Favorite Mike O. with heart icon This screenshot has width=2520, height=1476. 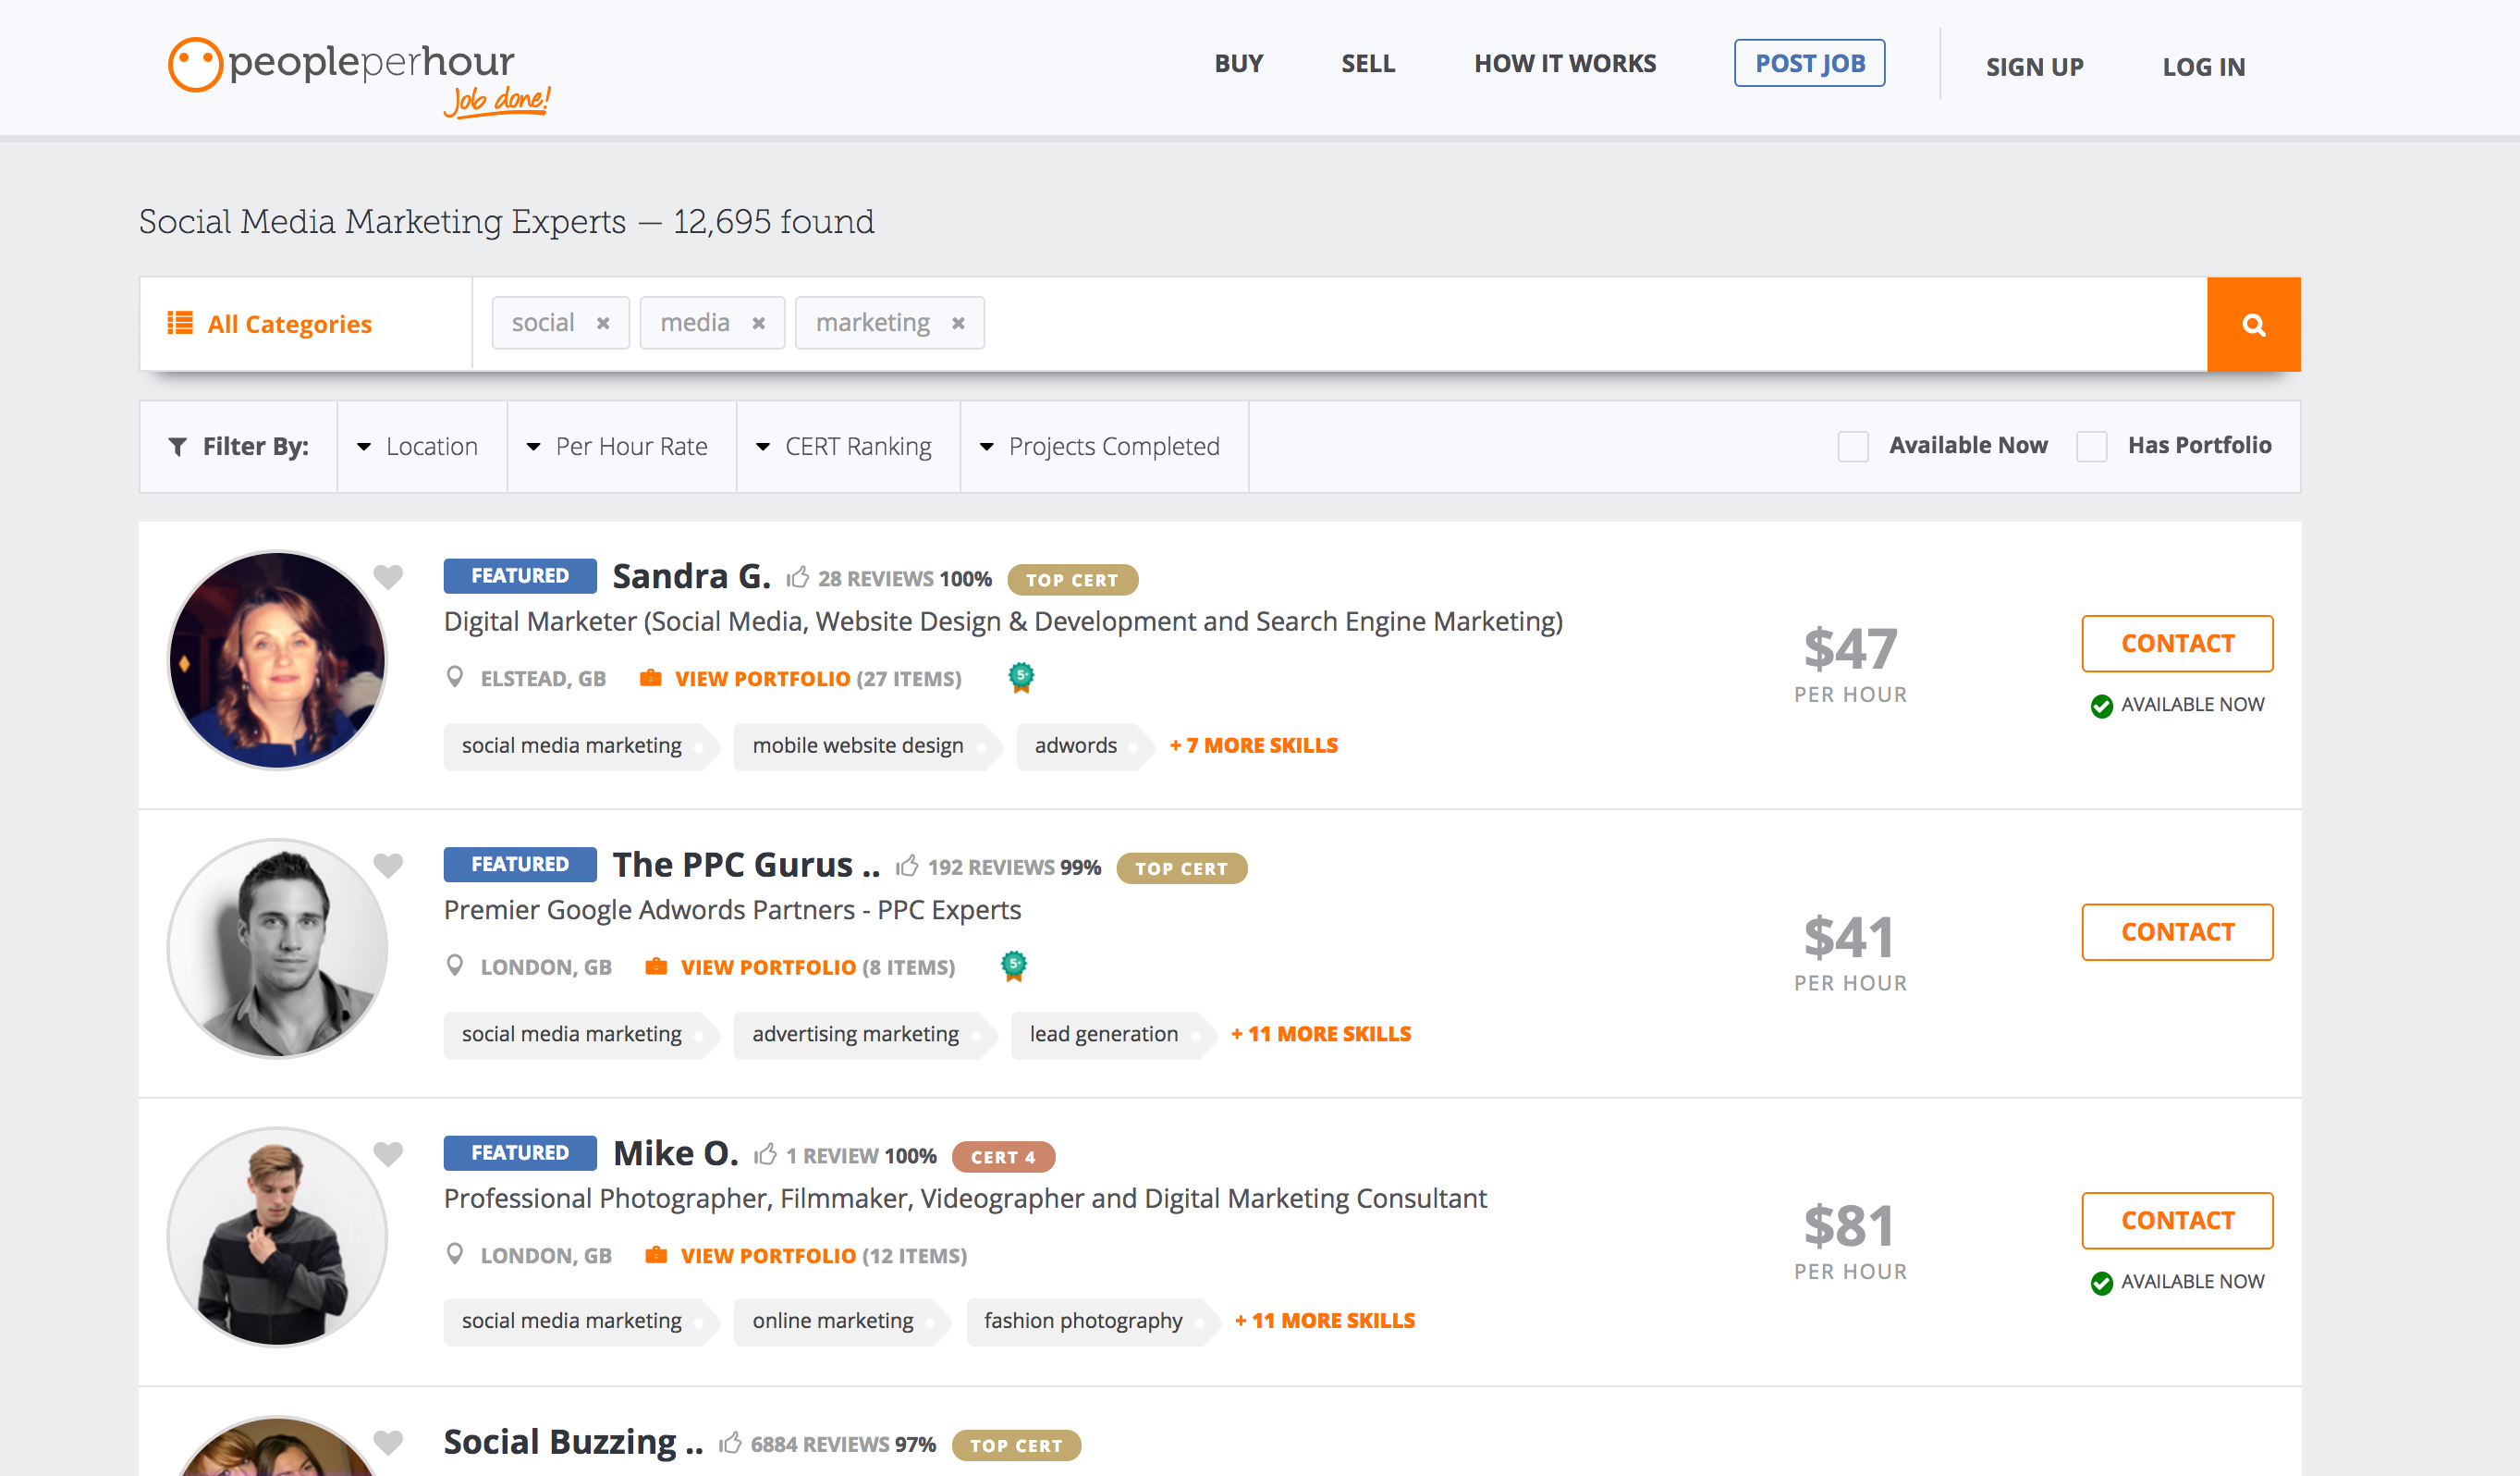388,1154
